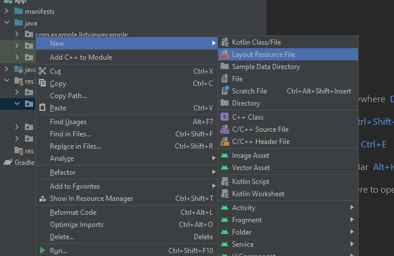Image resolution: width=394 pixels, height=256 pixels.
Task: Click the Cut scissors icon
Action: click(42, 71)
